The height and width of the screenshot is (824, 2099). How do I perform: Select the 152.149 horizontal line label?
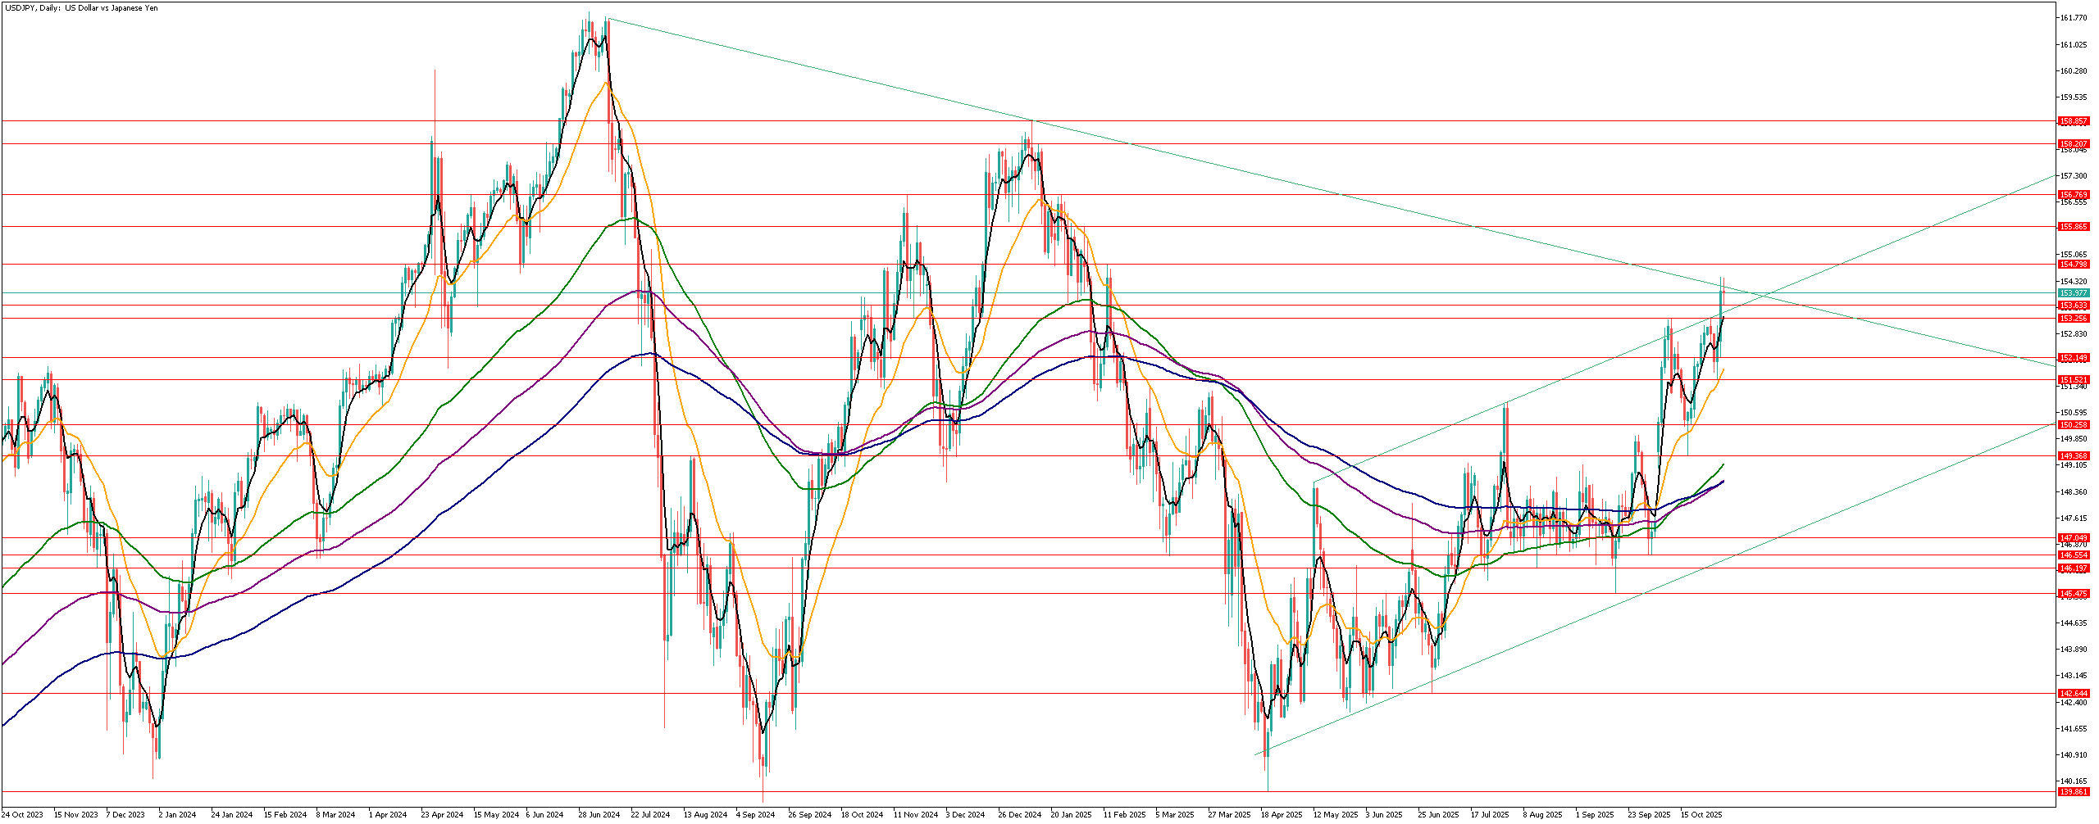tap(2074, 358)
